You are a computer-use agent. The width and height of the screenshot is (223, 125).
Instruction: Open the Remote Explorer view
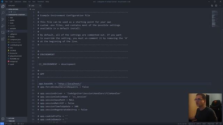point(3,32)
